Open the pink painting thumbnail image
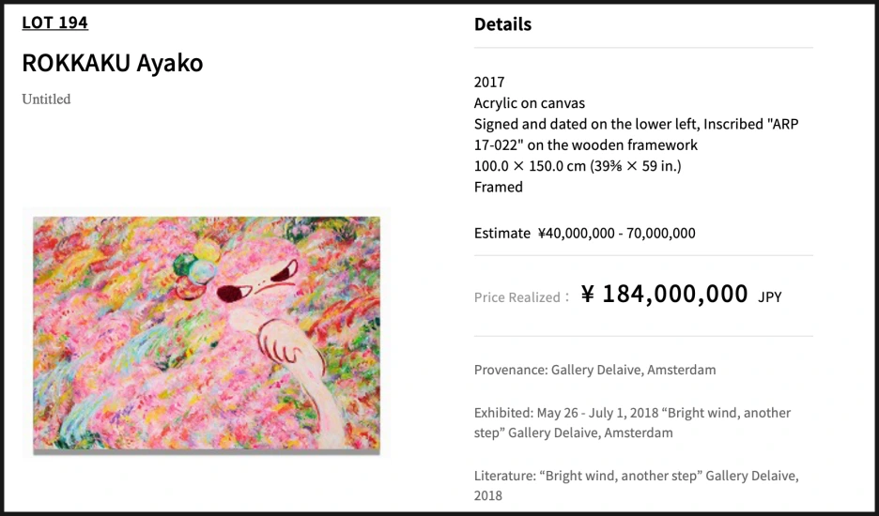The image size is (879, 516). tap(207, 334)
